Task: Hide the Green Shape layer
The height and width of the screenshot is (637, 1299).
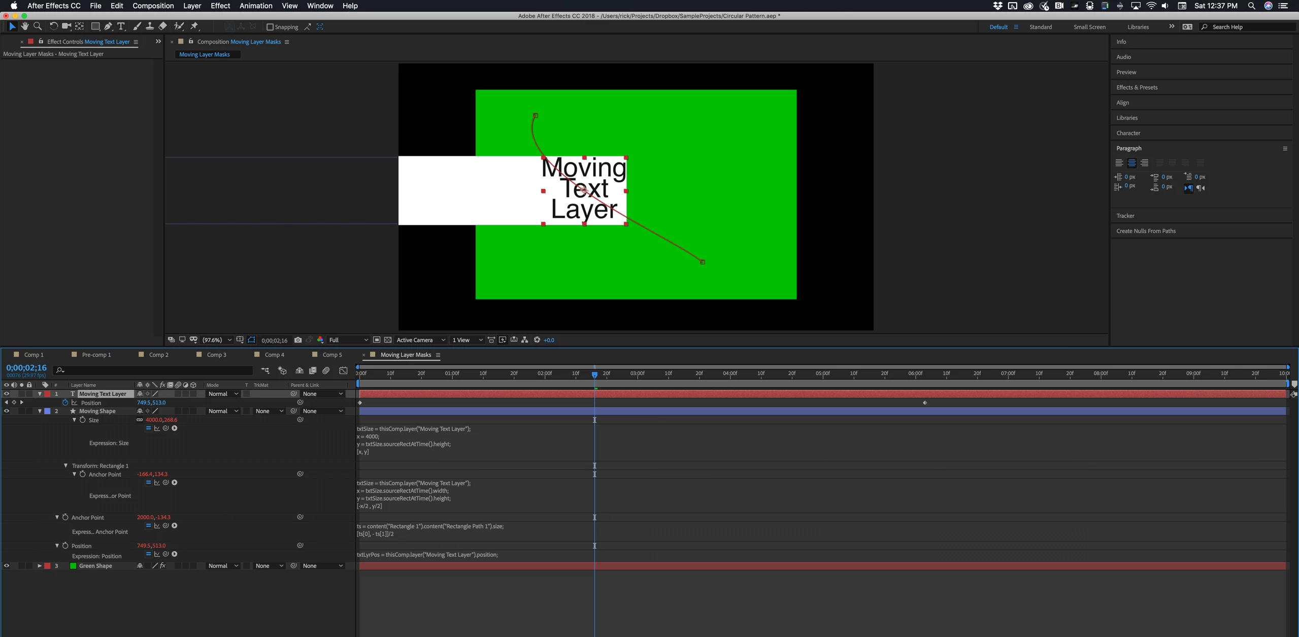Action: (x=7, y=565)
